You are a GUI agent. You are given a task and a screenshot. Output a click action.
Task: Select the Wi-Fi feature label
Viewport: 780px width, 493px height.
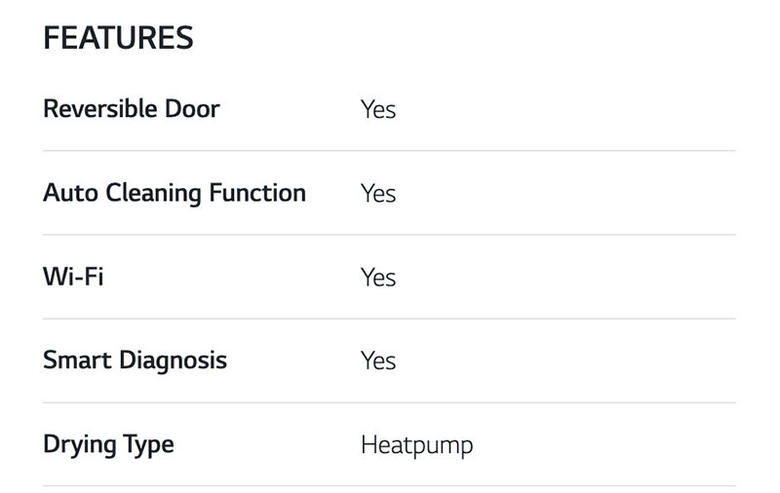[x=73, y=277]
